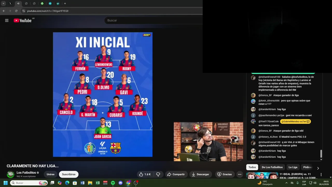The height and width of the screenshot is (187, 332).
Task: Open Spotify from the taskbar
Action: tap(113, 183)
